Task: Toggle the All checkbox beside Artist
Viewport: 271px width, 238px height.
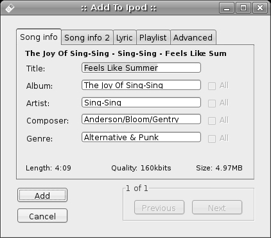Action: point(212,104)
